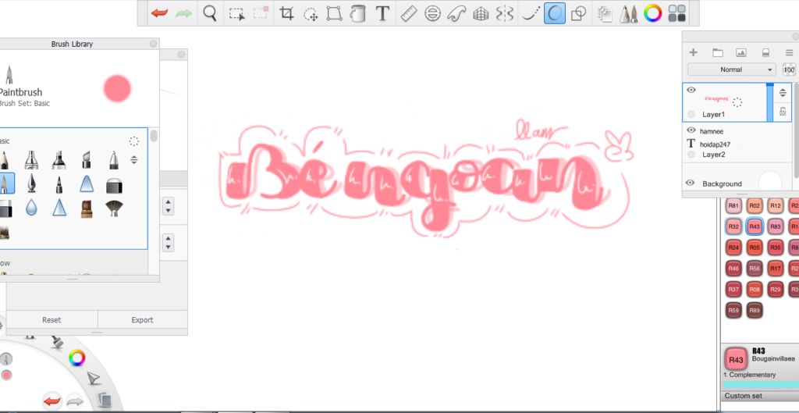Toggle Layer1 lock transparency icon

[x=783, y=112]
